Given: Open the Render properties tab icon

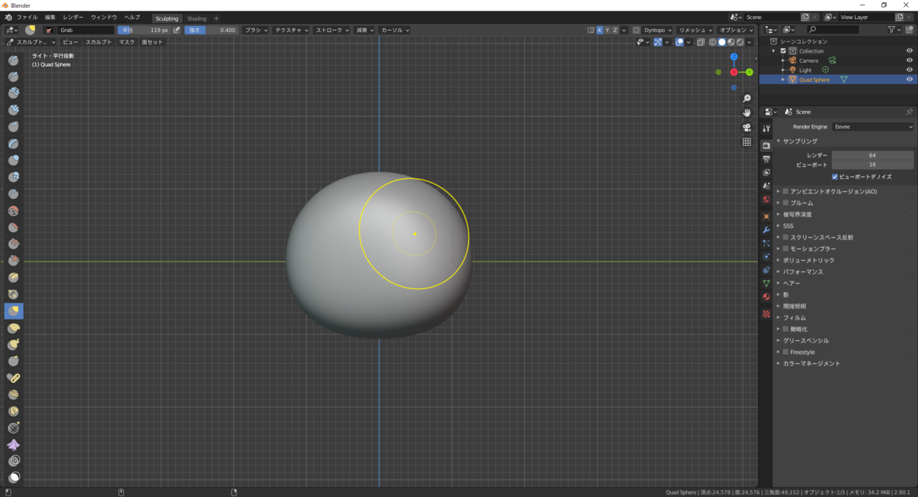Looking at the screenshot, I should click(x=766, y=145).
